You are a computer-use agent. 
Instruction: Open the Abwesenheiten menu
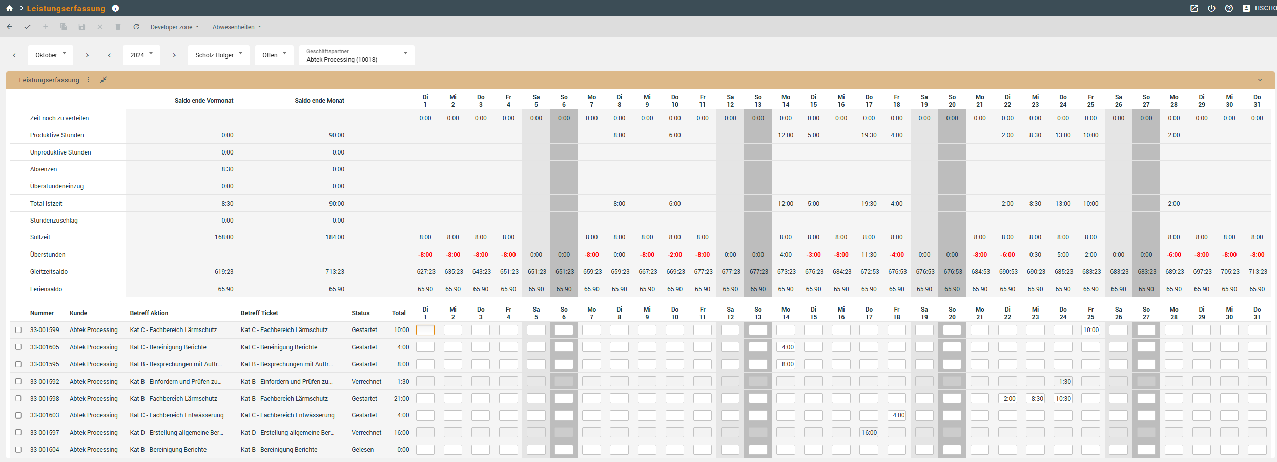coord(237,27)
